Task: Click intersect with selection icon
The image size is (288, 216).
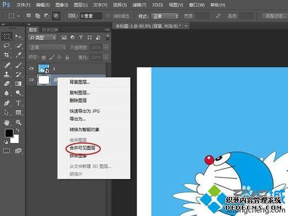Action: (56, 16)
